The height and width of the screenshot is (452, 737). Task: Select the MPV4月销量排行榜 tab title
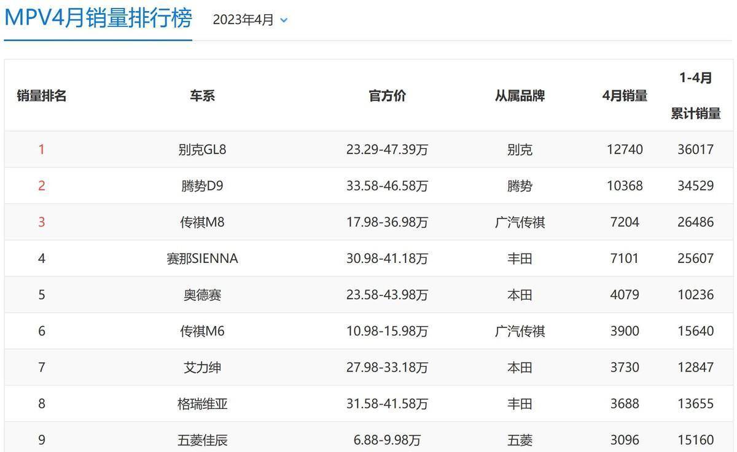(x=98, y=18)
